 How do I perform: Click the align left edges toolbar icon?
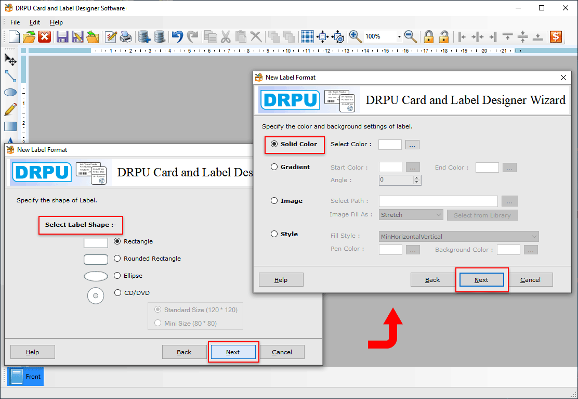pos(462,36)
